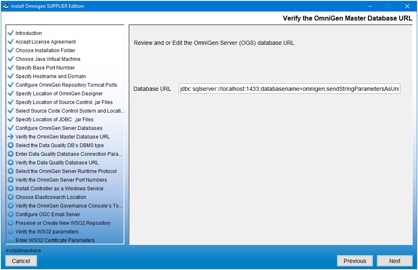Click the InstallAnywhere label
This screenshot has width=418, height=270.
[23, 251]
